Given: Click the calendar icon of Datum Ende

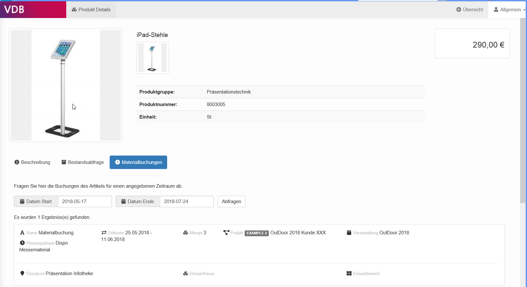Looking at the screenshot, I should coord(123,202).
